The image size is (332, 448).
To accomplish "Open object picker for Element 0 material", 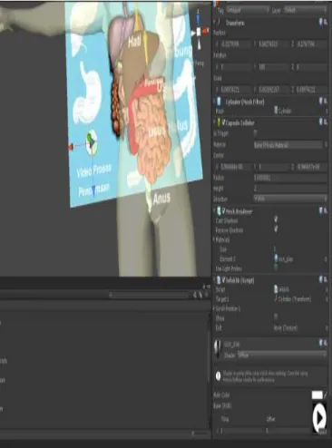I will pos(326,259).
